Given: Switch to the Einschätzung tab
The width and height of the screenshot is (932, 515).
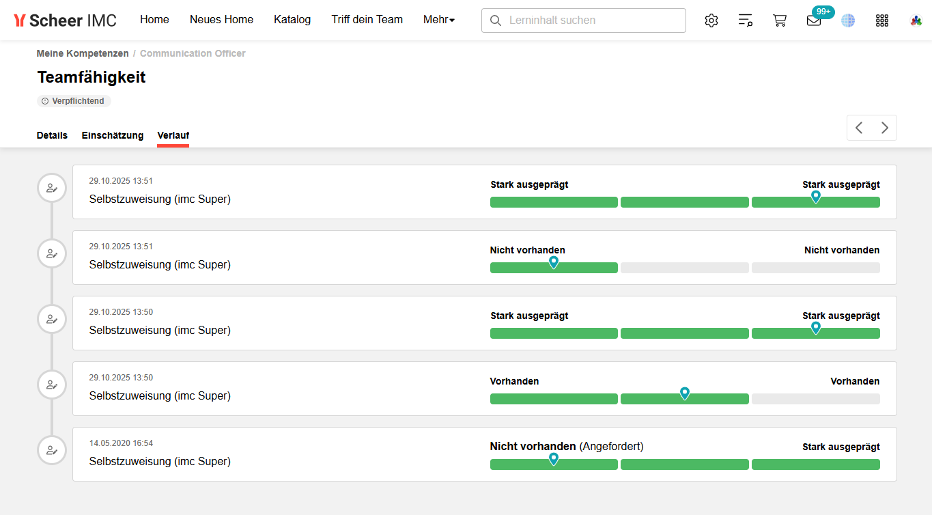Looking at the screenshot, I should click(x=113, y=135).
